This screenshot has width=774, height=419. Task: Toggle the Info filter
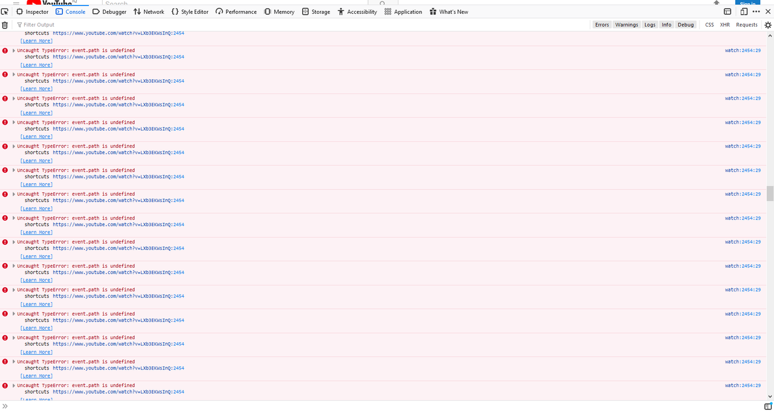pos(666,25)
